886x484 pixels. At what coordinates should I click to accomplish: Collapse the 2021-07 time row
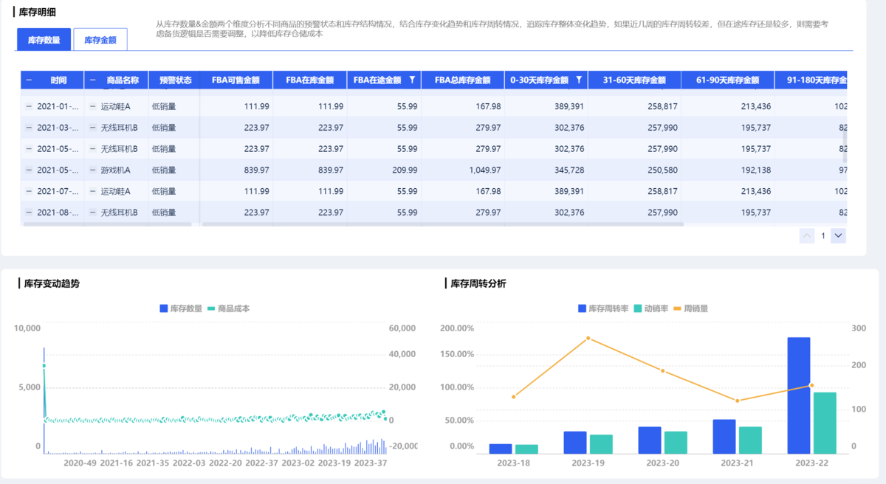pyautogui.click(x=29, y=191)
